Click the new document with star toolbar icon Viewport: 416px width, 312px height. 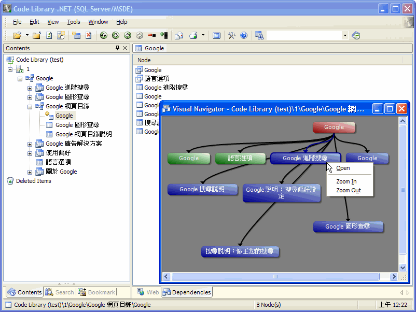61,35
